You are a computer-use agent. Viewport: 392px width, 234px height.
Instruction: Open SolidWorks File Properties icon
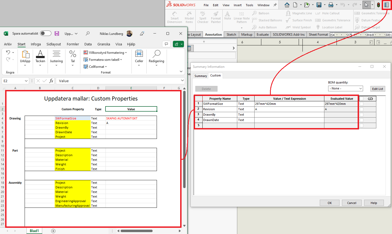coord(387,5)
